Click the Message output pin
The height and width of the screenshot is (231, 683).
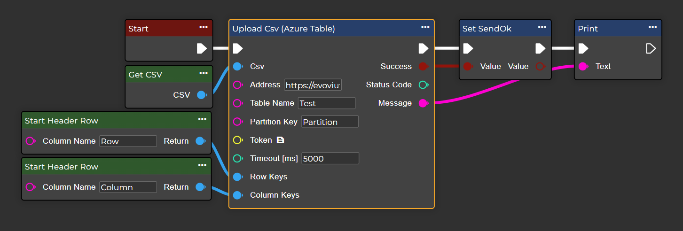coord(423,103)
